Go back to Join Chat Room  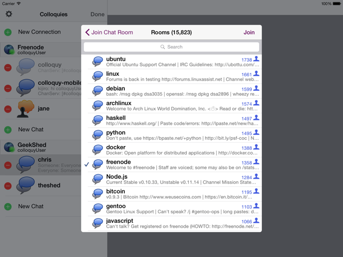click(109, 33)
